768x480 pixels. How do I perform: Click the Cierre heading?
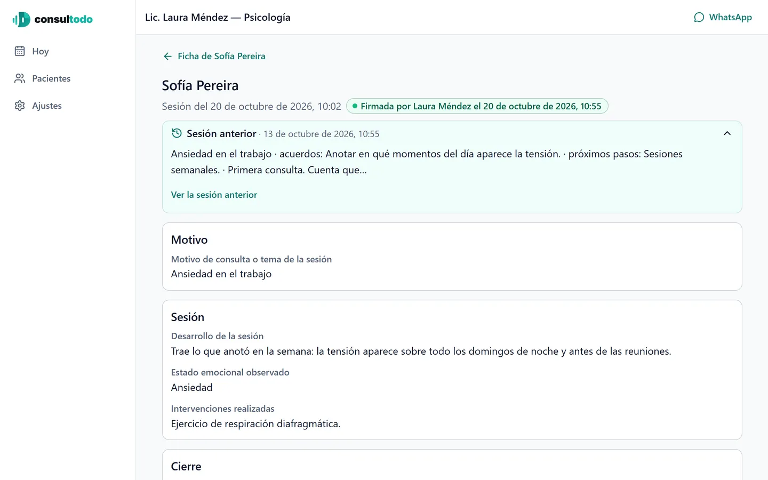[186, 466]
